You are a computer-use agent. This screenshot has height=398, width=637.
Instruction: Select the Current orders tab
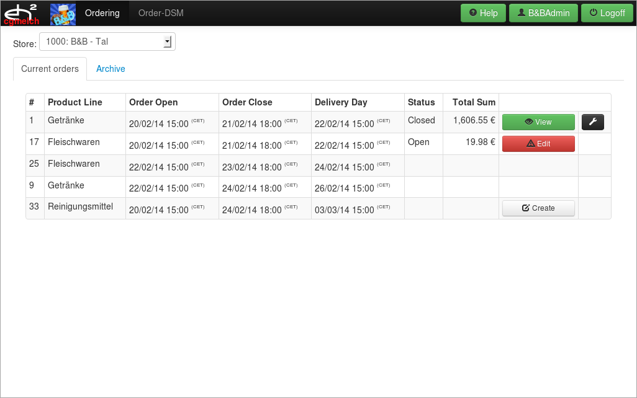[x=50, y=69]
